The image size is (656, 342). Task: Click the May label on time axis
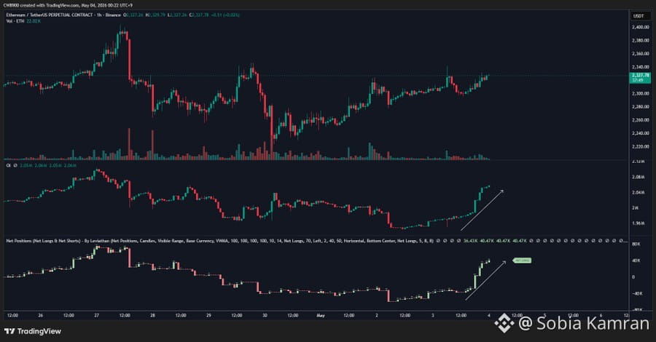321,316
